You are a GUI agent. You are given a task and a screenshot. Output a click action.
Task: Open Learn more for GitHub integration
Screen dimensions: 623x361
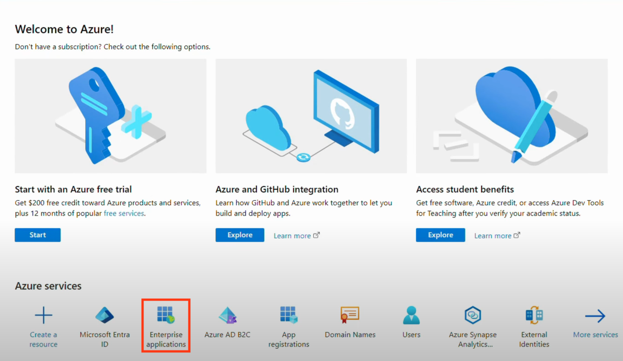292,236
